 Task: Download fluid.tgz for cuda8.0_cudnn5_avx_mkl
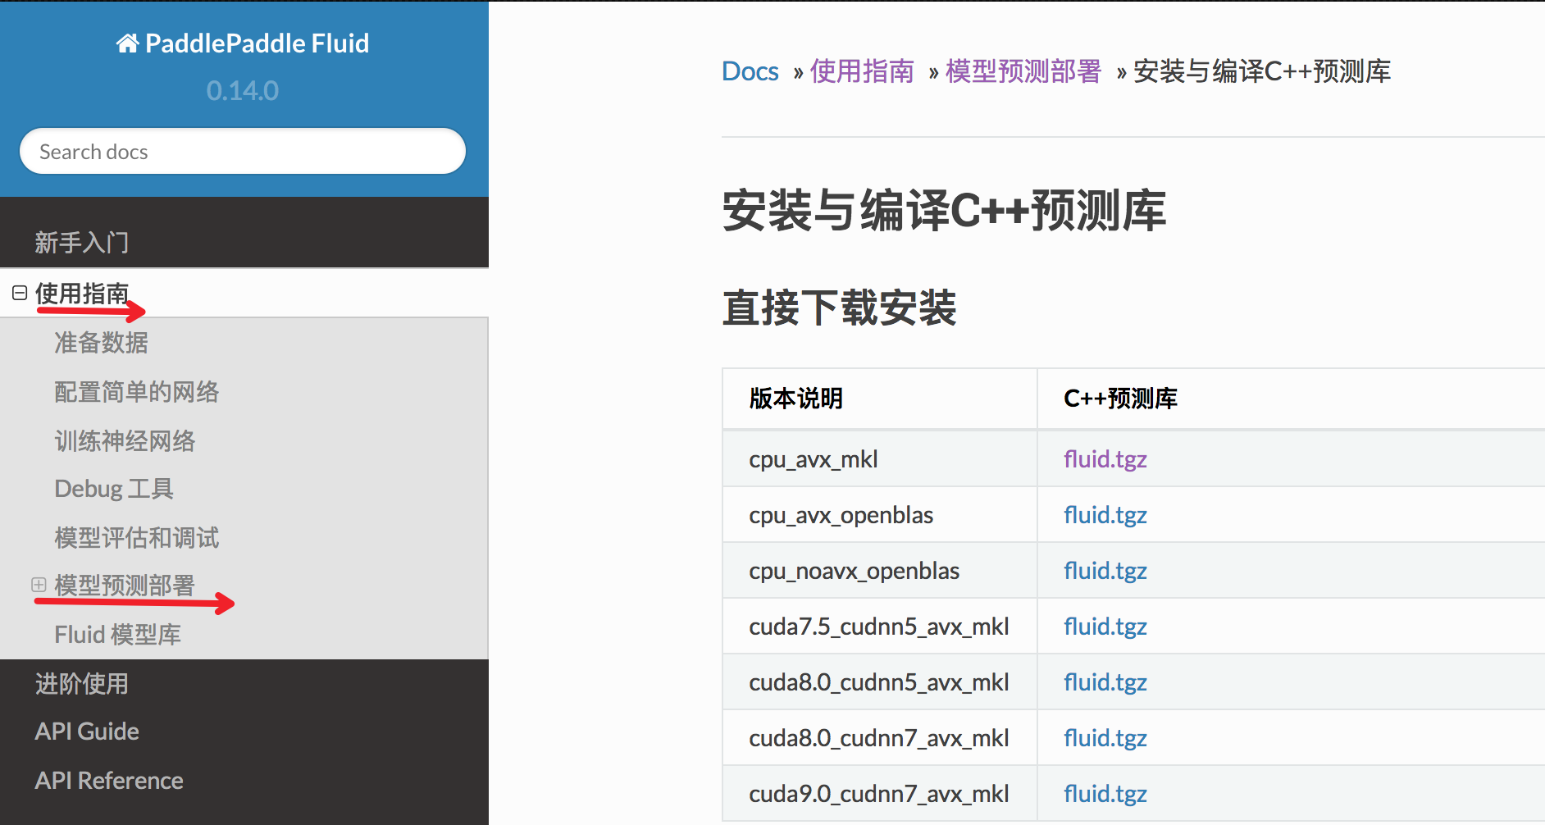point(1105,682)
